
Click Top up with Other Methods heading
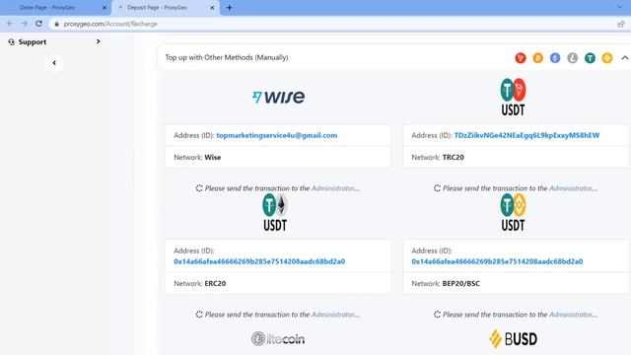[227, 57]
